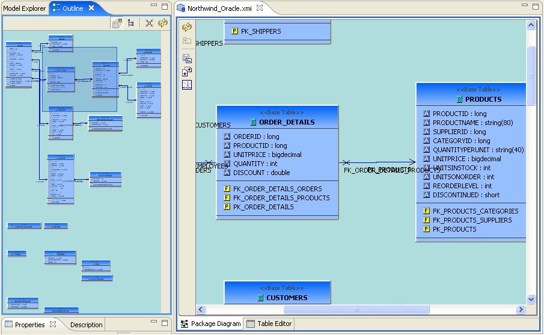Open the Model Explorer tab
Viewport: 544px width, 335px height.
point(24,8)
